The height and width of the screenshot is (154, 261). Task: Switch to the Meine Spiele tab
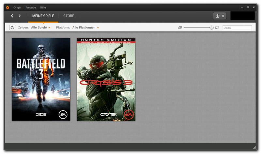click(43, 16)
